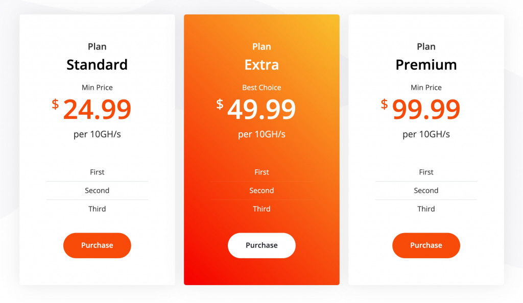Select the Premium plan title

coord(426,65)
